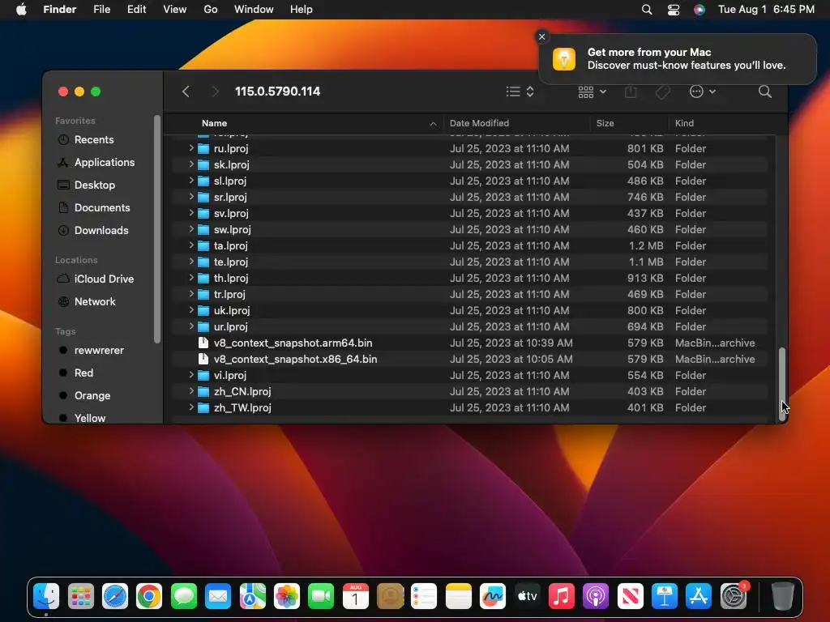Image resolution: width=830 pixels, height=622 pixels.
Task: Open the Edit menu
Action: 136,10
